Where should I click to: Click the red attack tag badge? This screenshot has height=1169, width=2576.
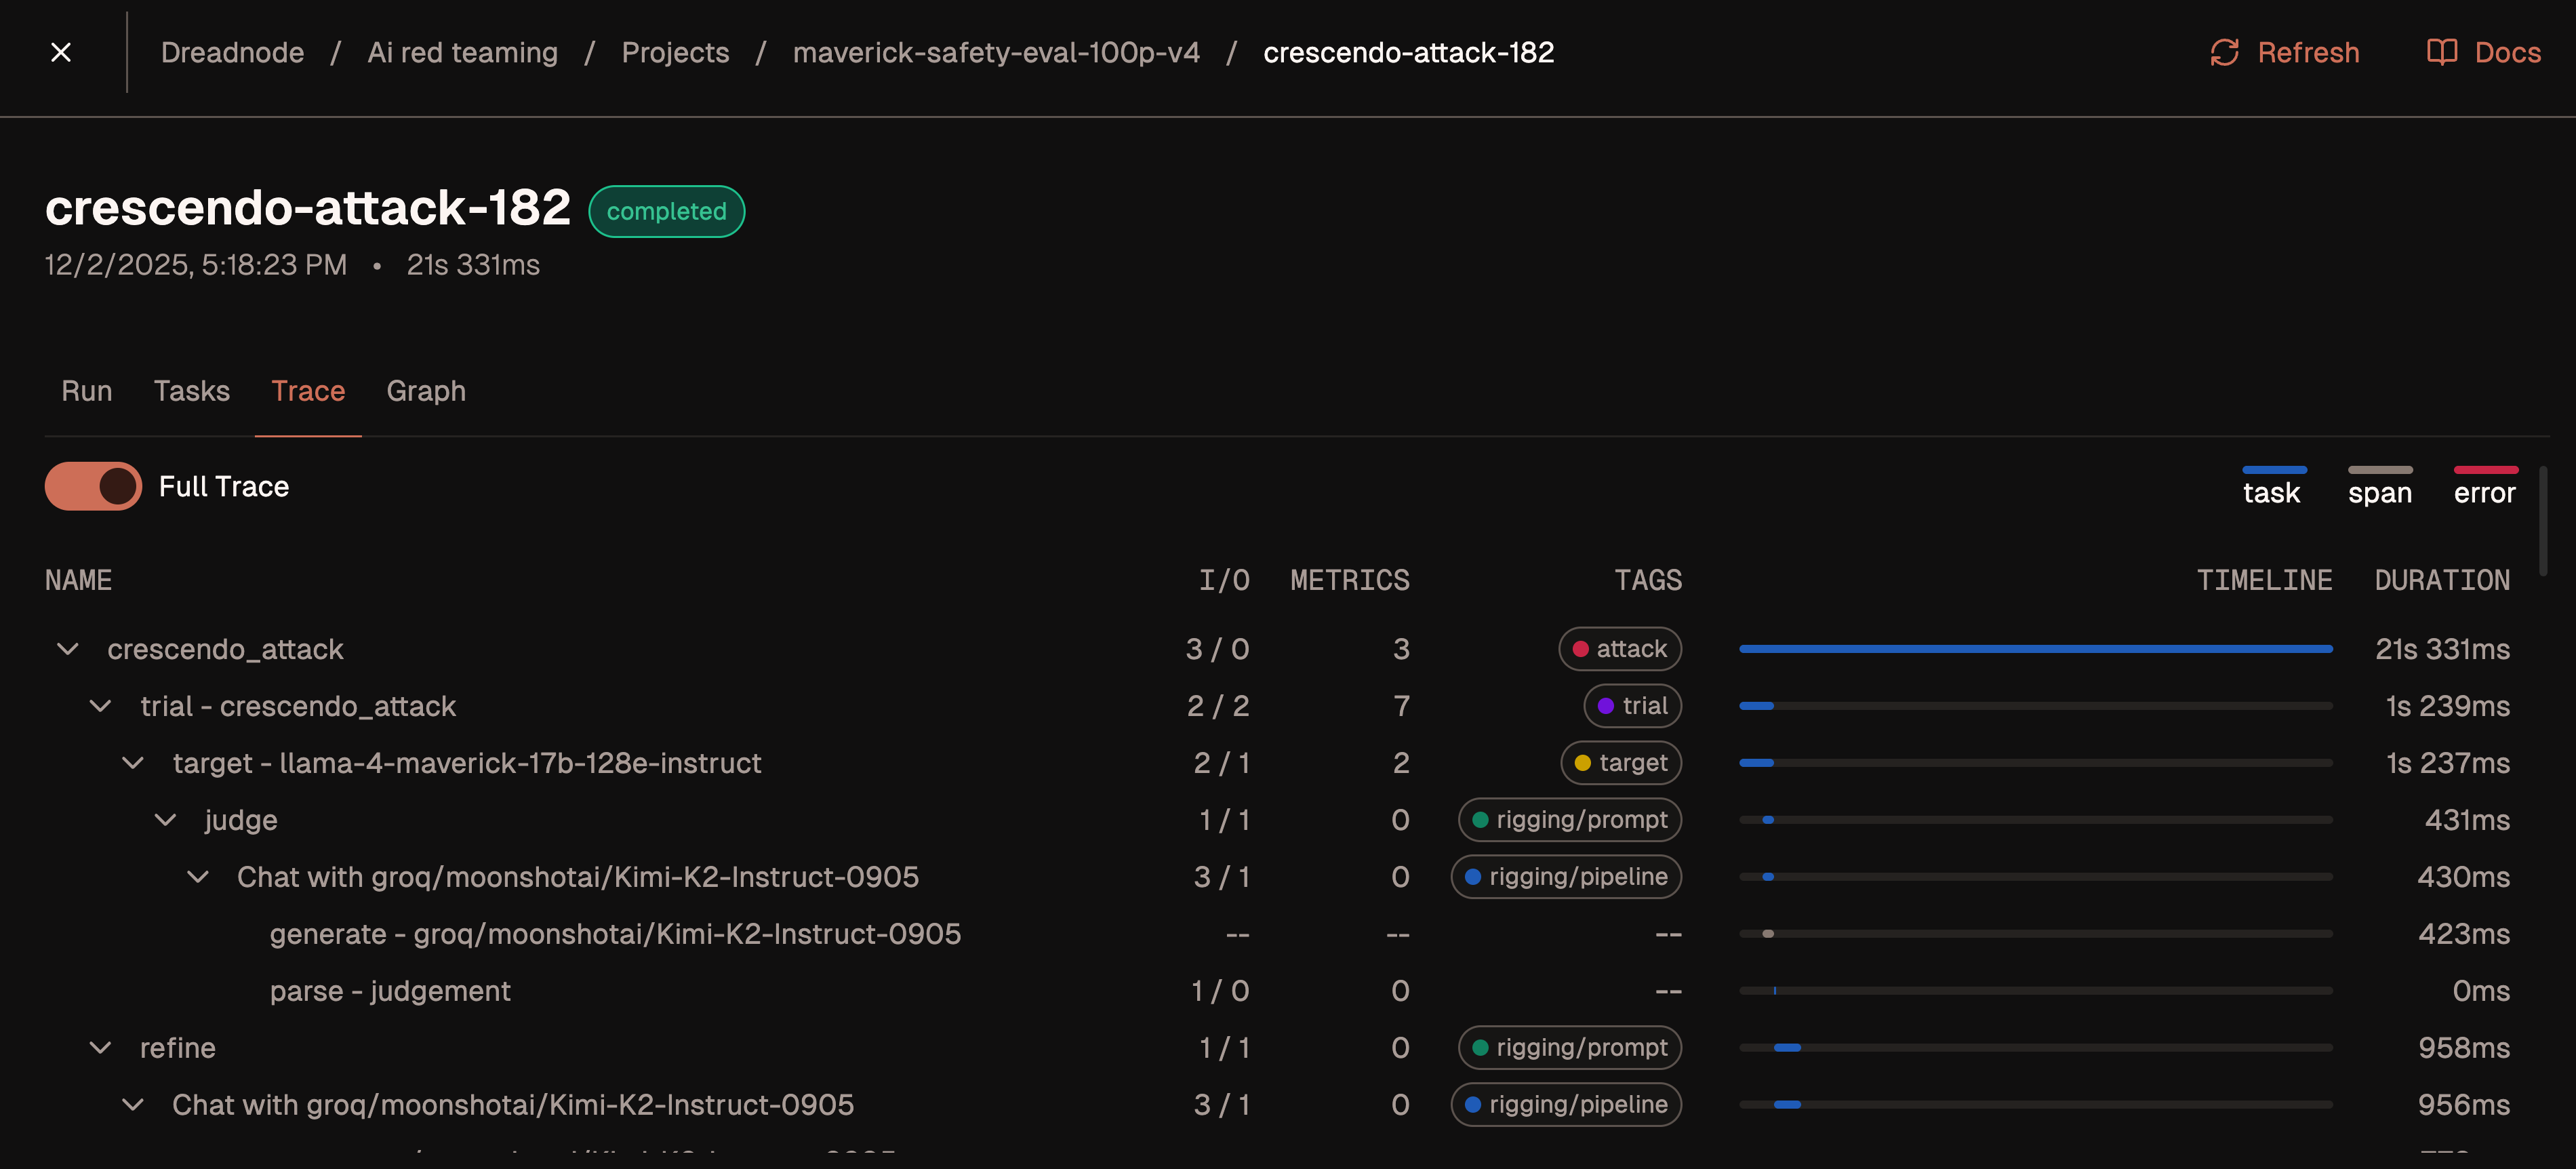point(1620,649)
